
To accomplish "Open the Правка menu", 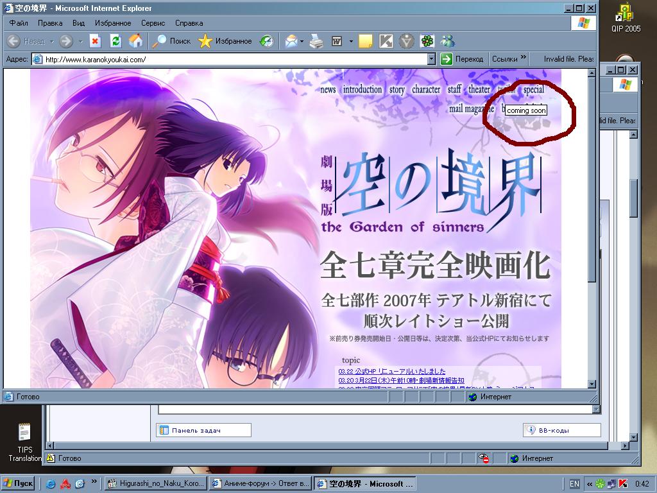I will point(50,23).
